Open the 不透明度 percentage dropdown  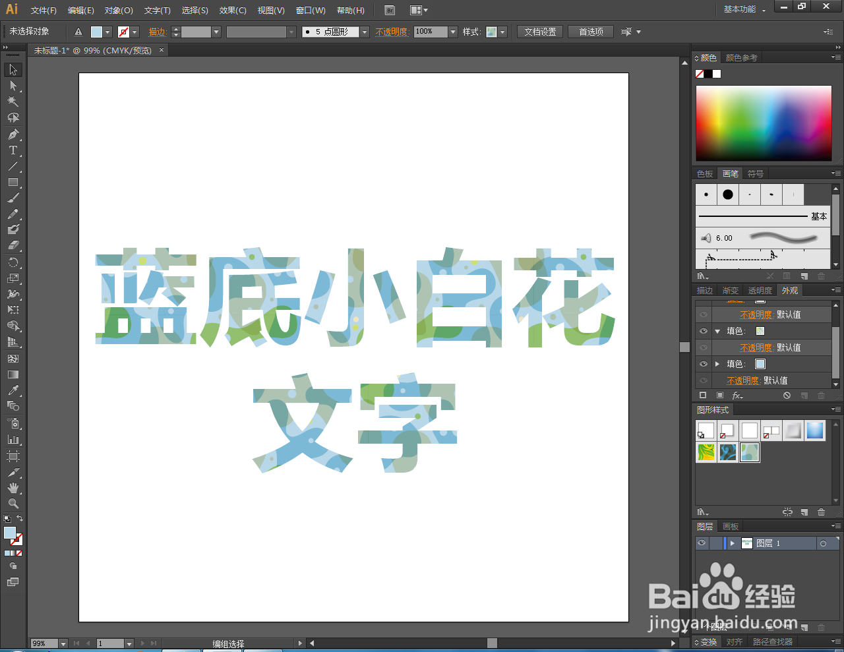tap(452, 31)
